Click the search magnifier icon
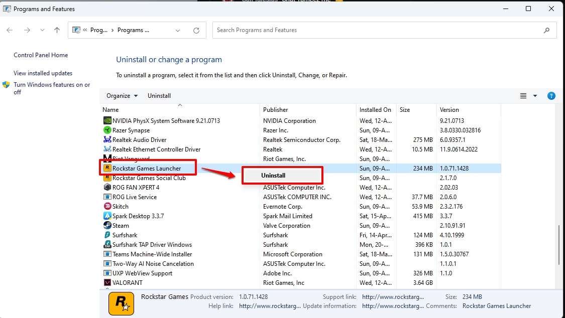The height and width of the screenshot is (318, 565). coord(546,30)
